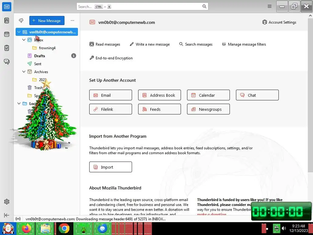Collapse the Local Folders chevron
The image size is (313, 235).
pos(19,103)
